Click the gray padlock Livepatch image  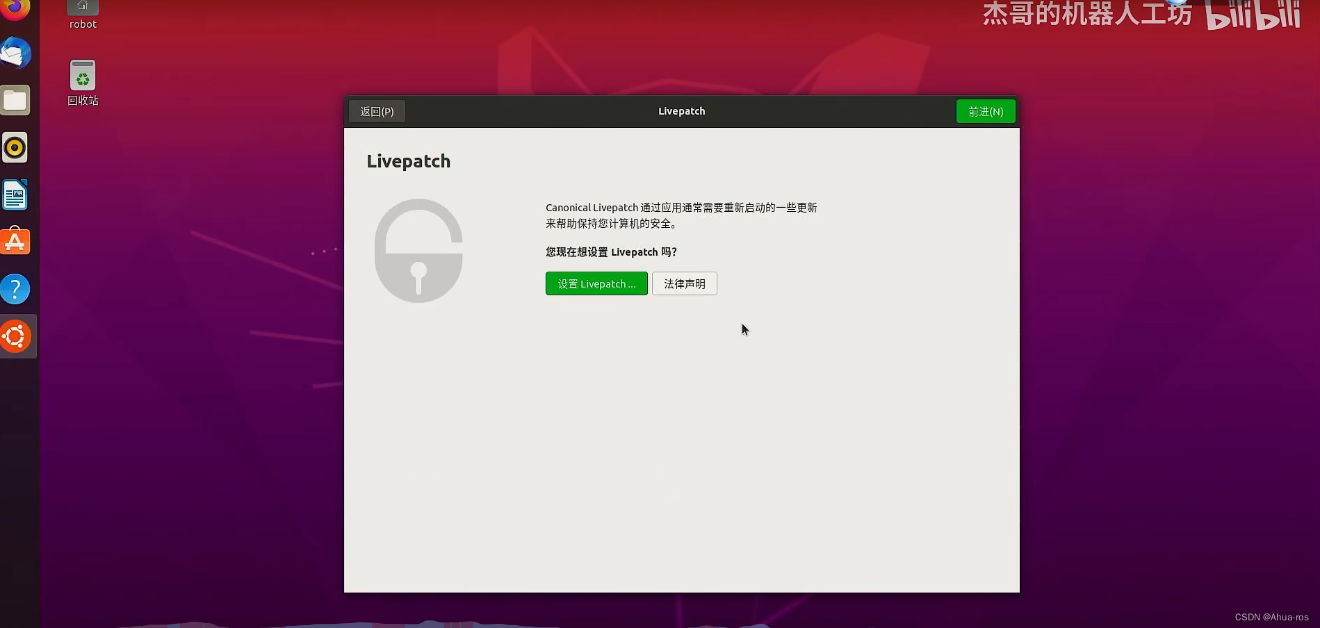click(x=418, y=251)
